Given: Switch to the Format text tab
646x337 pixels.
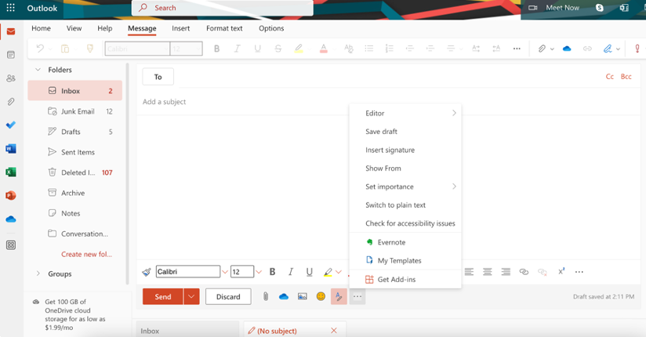Looking at the screenshot, I should (224, 28).
